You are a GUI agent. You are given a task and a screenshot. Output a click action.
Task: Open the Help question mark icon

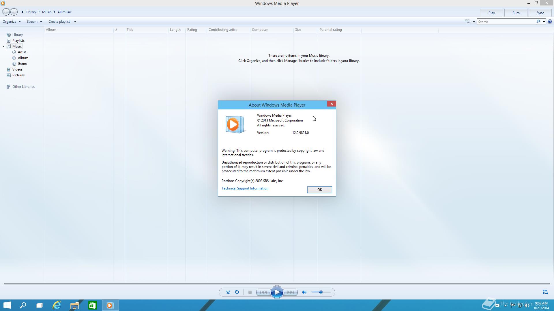[550, 22]
